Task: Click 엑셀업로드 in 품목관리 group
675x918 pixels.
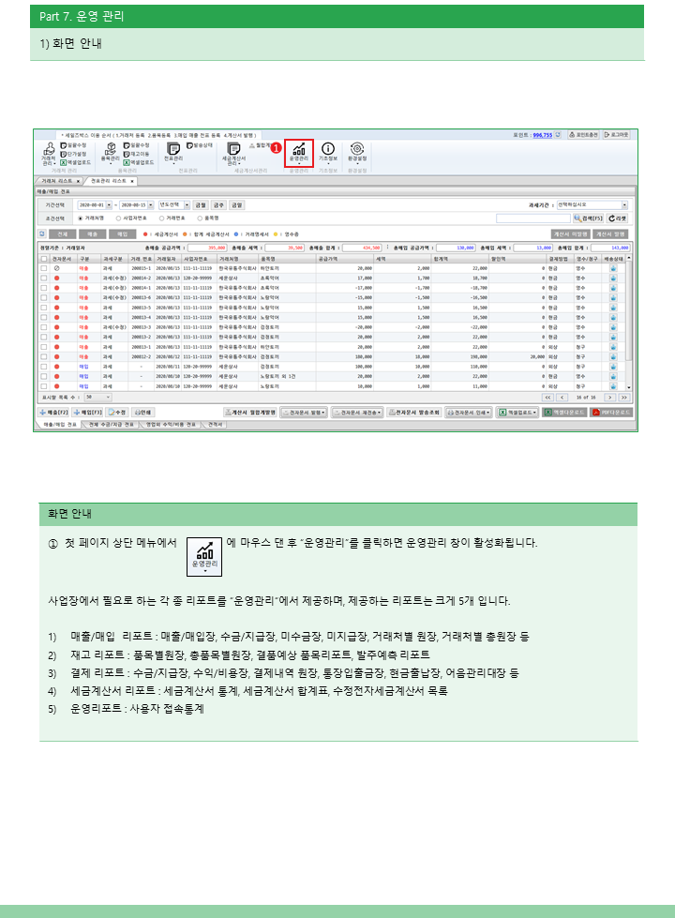Action: 139,162
